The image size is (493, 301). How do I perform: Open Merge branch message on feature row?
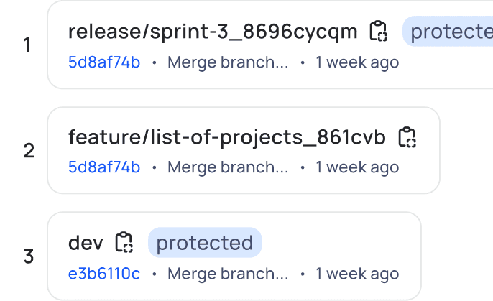(x=228, y=167)
